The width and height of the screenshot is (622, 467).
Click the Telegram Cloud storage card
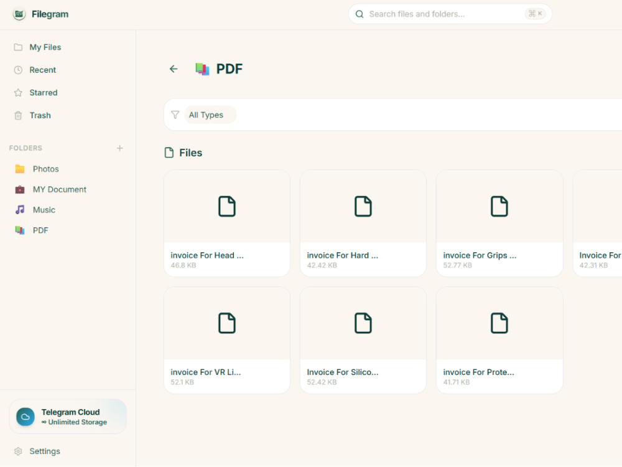pyautogui.click(x=68, y=417)
